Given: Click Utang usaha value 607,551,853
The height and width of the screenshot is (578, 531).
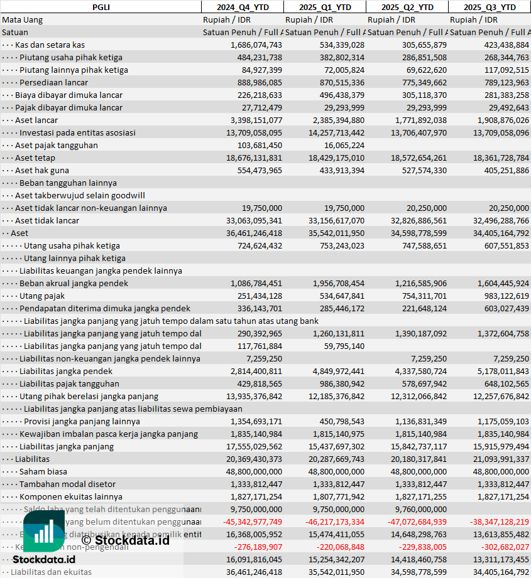Looking at the screenshot, I should (x=506, y=245).
